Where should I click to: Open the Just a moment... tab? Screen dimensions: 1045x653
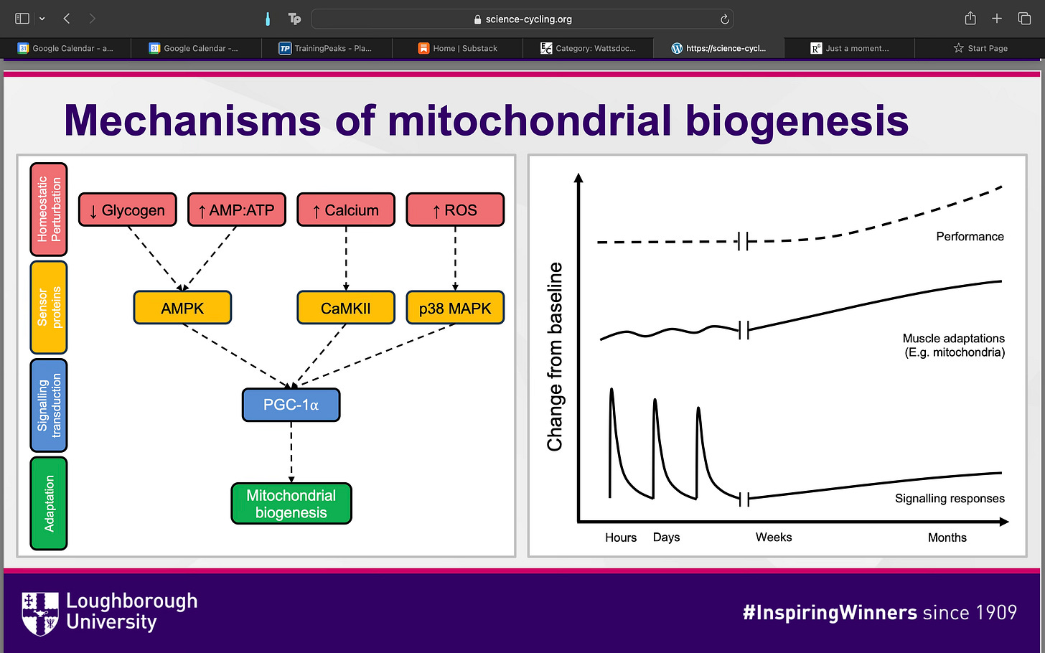850,48
